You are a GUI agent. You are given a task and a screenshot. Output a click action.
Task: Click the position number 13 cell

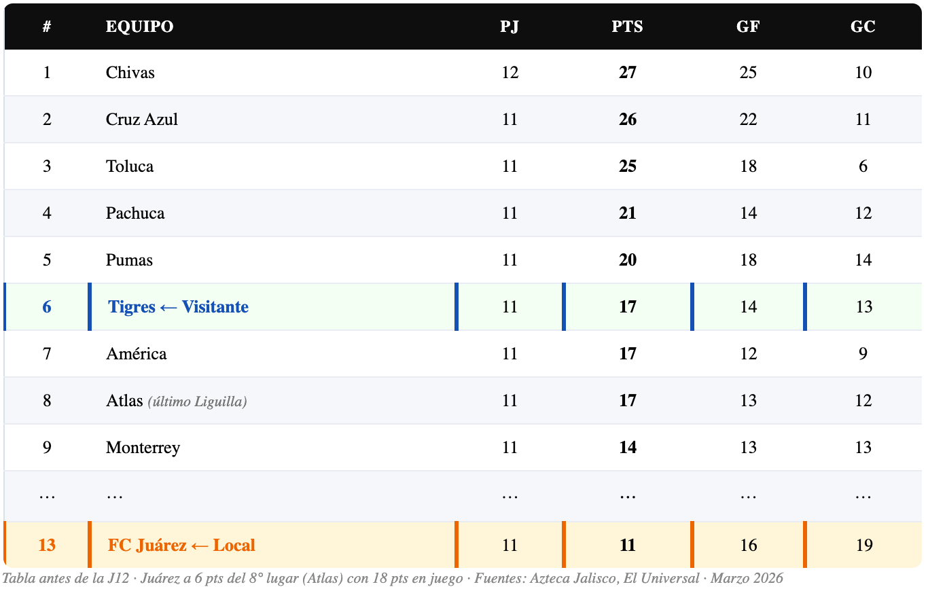[x=47, y=545]
